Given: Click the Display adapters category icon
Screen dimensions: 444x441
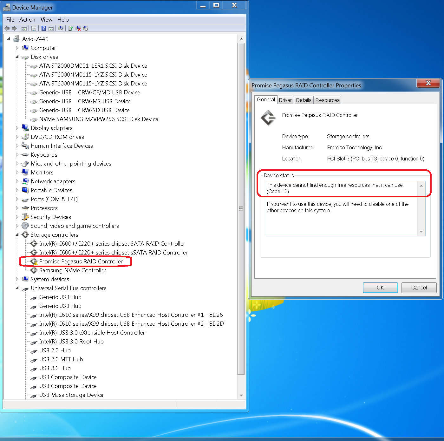Looking at the screenshot, I should pyautogui.click(x=25, y=128).
